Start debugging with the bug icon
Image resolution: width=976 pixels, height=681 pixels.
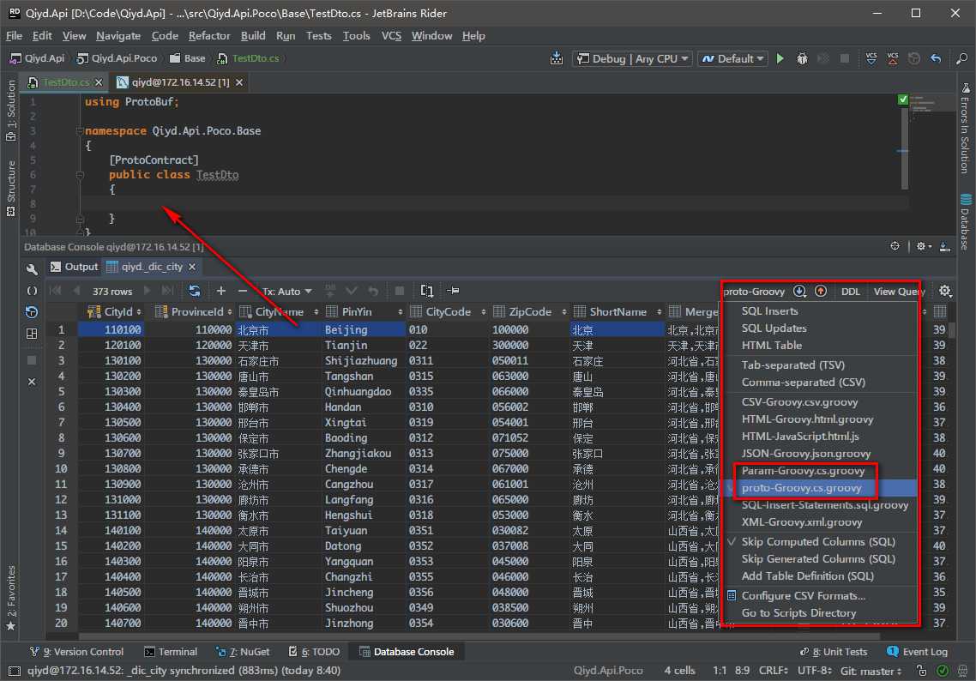tap(802, 58)
